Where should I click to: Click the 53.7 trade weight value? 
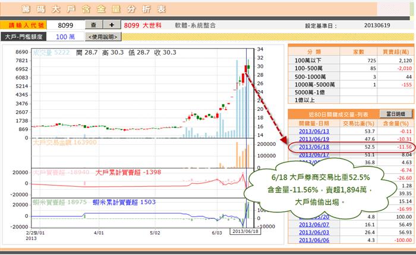[x=370, y=131]
